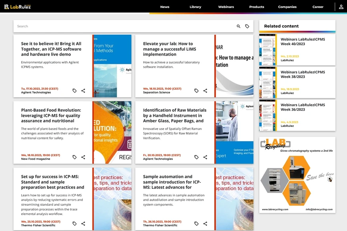Viewport: 347px width, 231px height.
Task: Open the Companies menu
Action: 287,7
